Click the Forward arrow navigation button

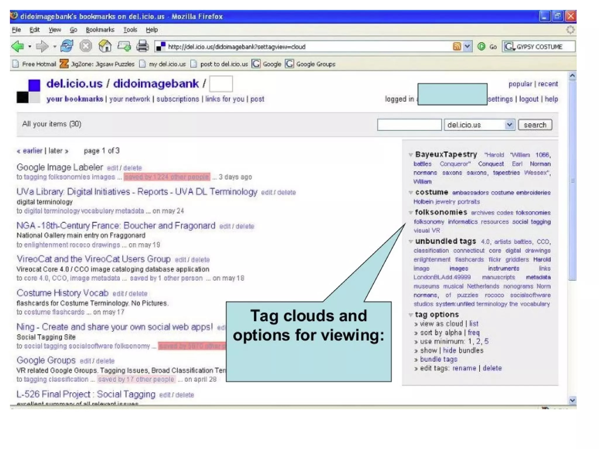point(42,46)
